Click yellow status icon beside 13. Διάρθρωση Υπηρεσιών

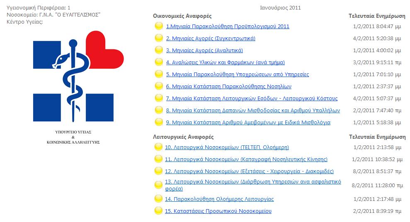158,185
